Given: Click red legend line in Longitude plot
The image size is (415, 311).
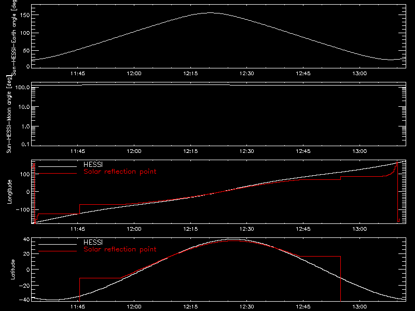Looking at the screenshot, I should (58, 174).
